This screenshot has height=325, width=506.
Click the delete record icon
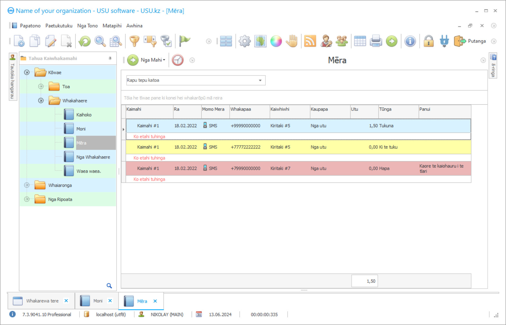[66, 41]
